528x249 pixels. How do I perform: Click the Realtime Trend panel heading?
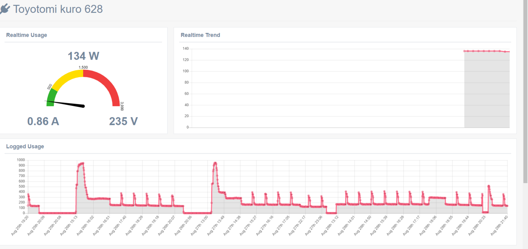[200, 35]
